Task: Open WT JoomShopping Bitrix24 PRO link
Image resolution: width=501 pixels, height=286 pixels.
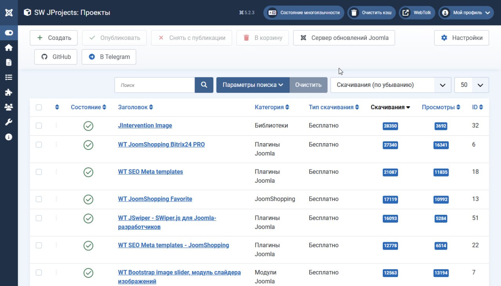Action: pos(161,144)
